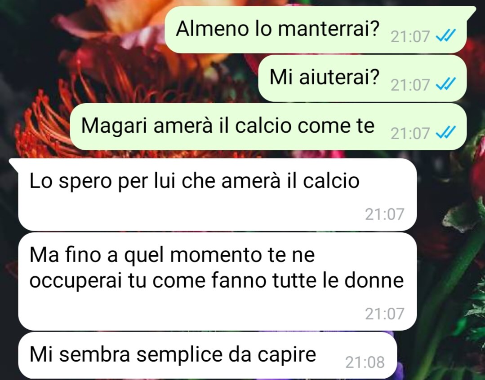Click the blue double-check on 'Mi aiuterai?'

click(x=445, y=84)
